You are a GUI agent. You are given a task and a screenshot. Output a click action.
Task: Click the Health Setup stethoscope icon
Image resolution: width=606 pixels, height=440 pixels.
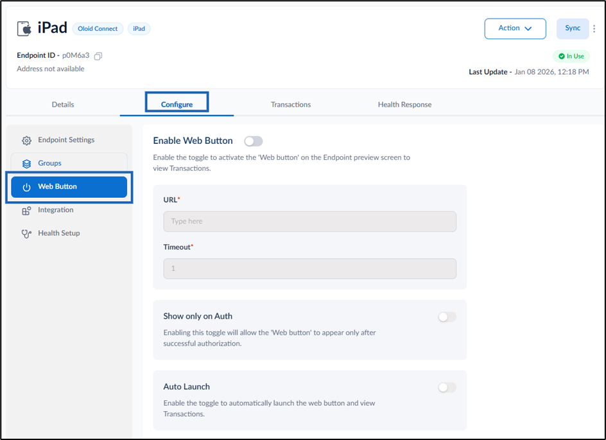(x=26, y=234)
